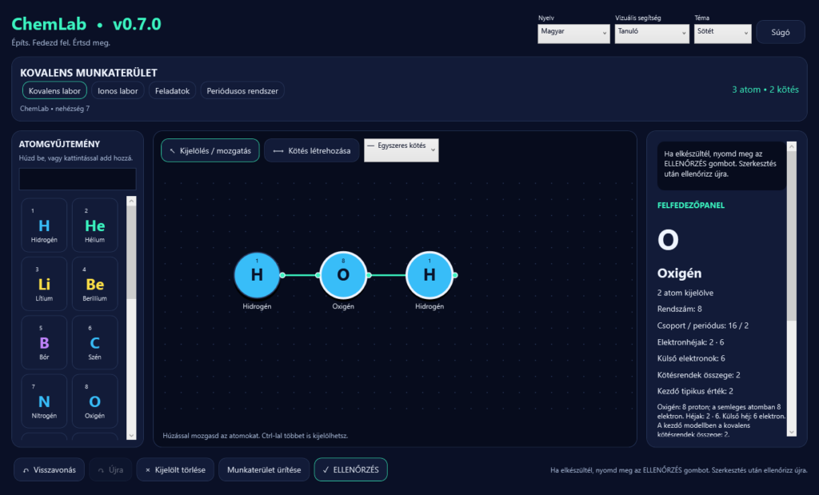Screen dimensions: 819x495
Task: Select the right Hidrogén atom on the canvas
Action: click(429, 274)
